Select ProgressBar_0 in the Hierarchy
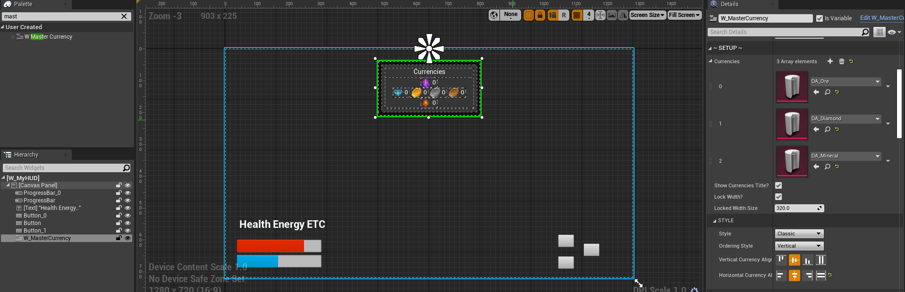 coord(42,193)
